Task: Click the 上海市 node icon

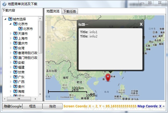Action: [x=15, y=38]
